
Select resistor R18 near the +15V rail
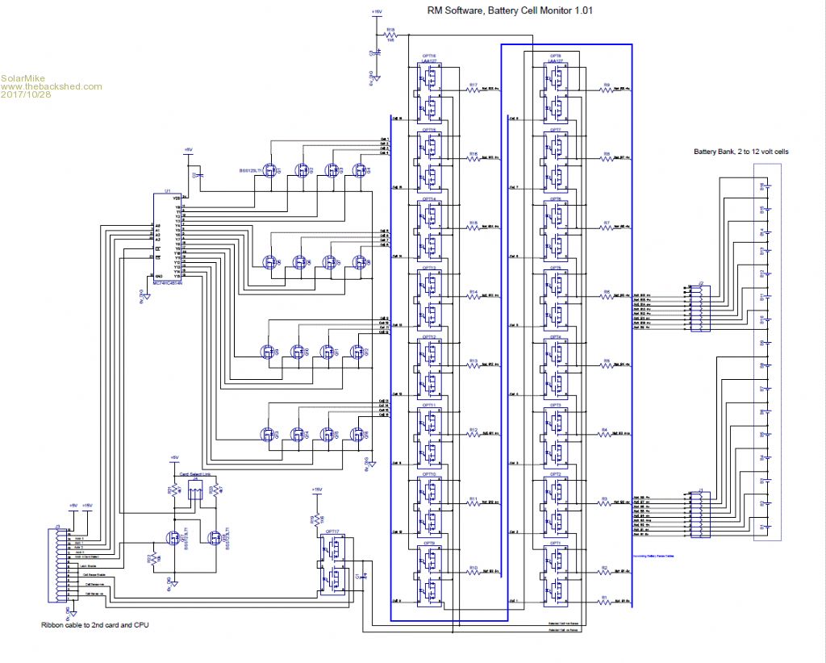pyautogui.click(x=391, y=35)
